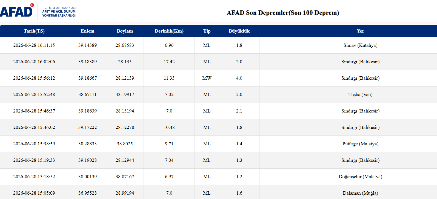Click the longitude 28.99194

coord(125,193)
